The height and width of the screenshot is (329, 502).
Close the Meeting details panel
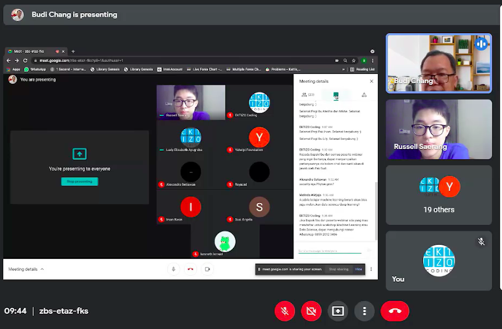(x=371, y=81)
